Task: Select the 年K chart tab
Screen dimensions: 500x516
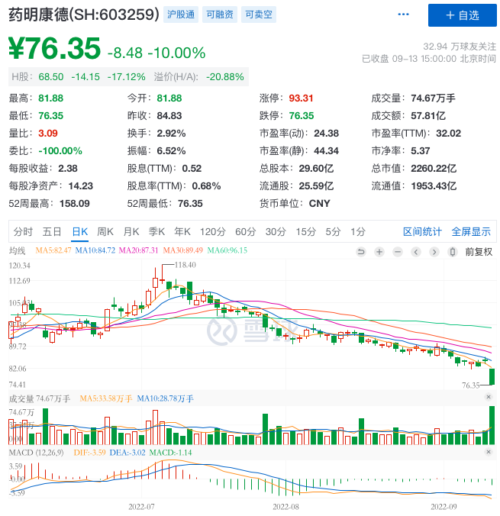Action: tap(182, 232)
